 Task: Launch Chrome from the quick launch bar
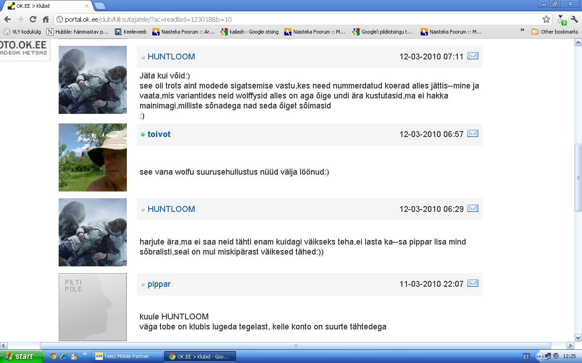click(53, 356)
